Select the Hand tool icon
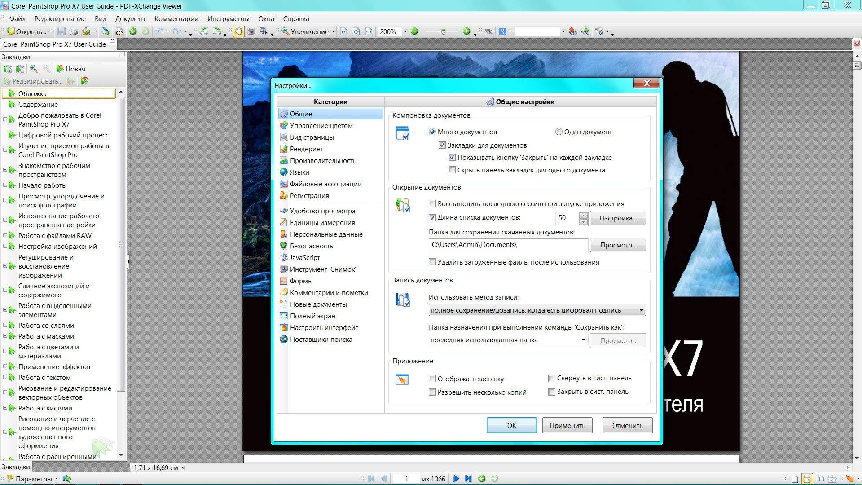 point(238,31)
